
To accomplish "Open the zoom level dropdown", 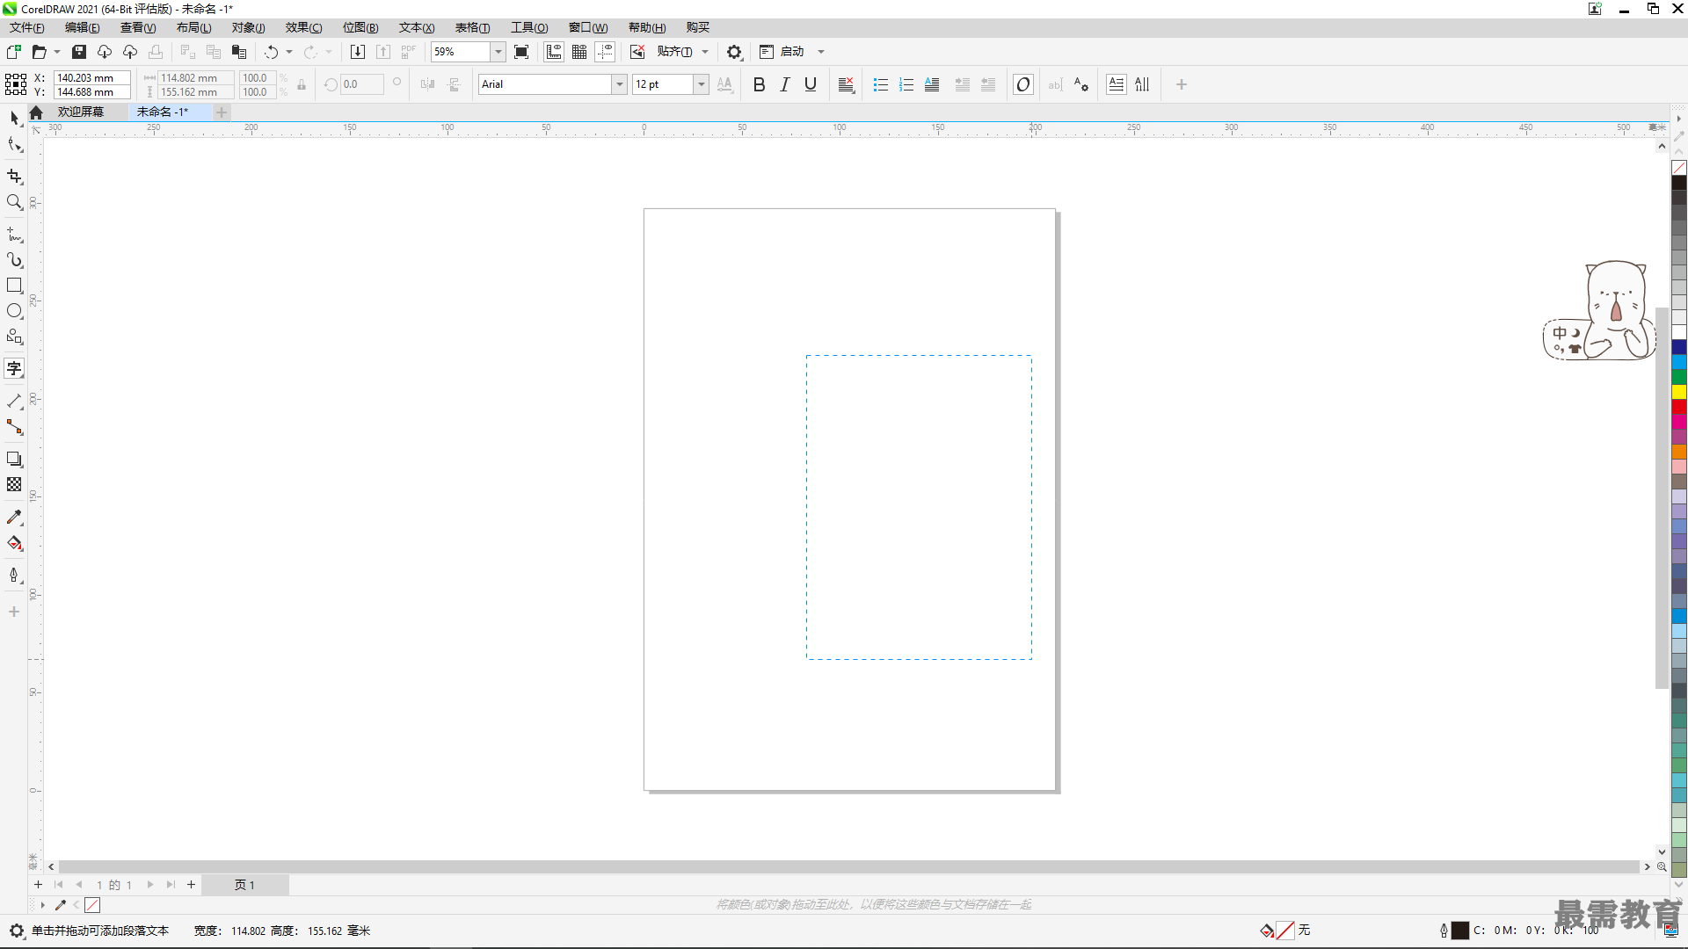I will pos(498,52).
